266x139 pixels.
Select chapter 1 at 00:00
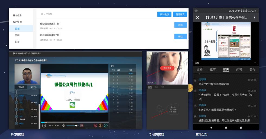coord(123,73)
